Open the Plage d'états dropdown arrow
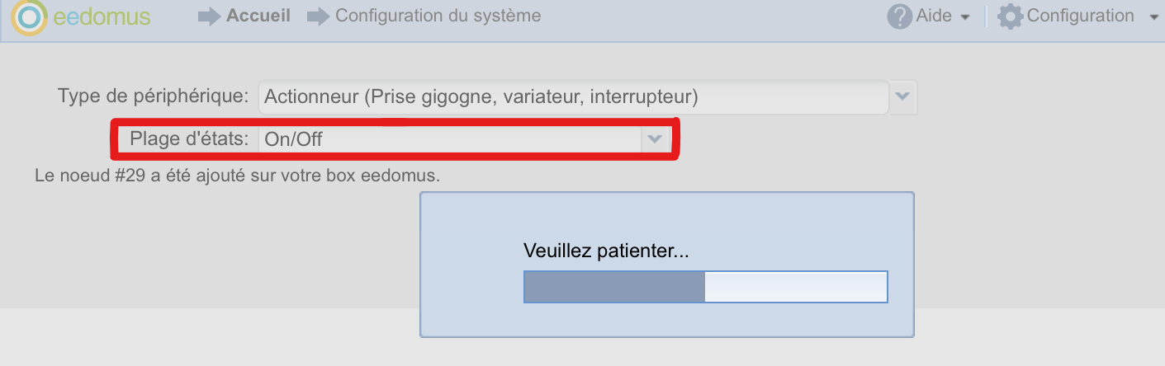This screenshot has width=1165, height=366. click(655, 139)
